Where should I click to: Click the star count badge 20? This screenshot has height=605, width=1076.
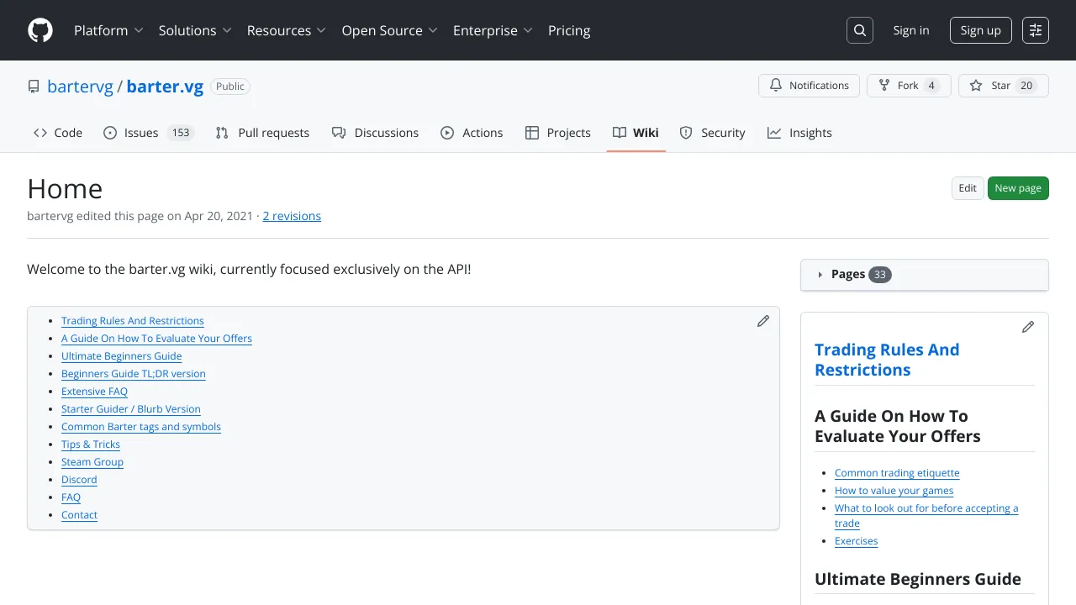1026,86
